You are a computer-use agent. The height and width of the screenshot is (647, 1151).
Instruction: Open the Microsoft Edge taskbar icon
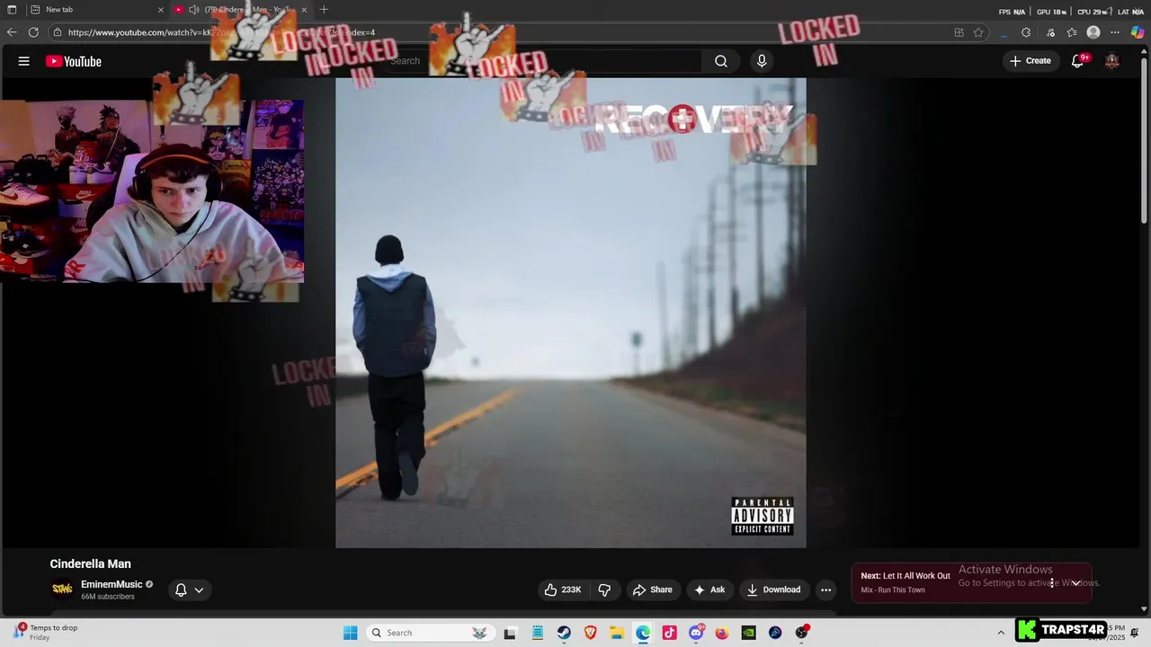click(x=643, y=633)
